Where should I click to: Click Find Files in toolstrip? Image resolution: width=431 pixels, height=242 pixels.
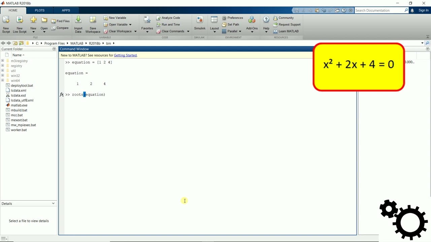point(60,21)
